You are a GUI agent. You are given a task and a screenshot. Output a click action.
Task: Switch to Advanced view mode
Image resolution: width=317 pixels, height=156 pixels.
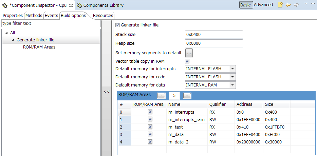click(x=263, y=5)
